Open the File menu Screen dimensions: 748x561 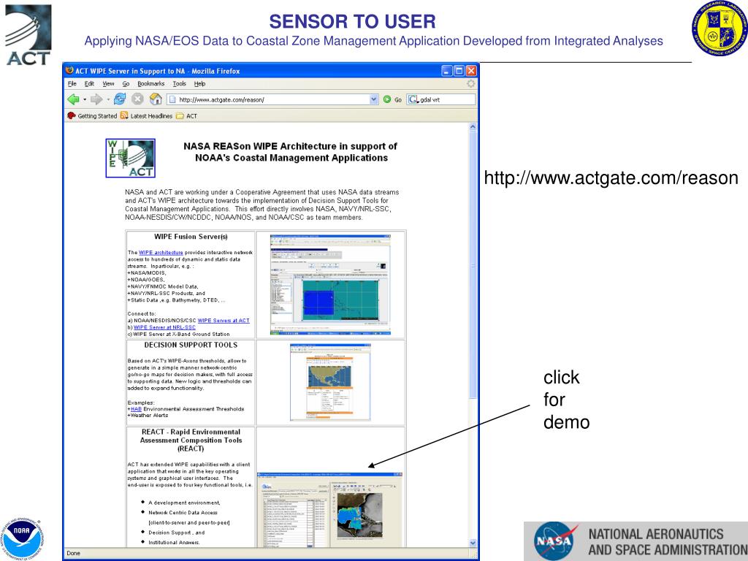point(72,83)
